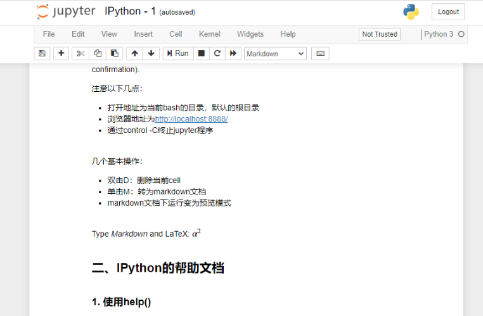Click the bullet 打开地址为当前bash的目录
The width and height of the screenshot is (483, 316).
pos(183,108)
